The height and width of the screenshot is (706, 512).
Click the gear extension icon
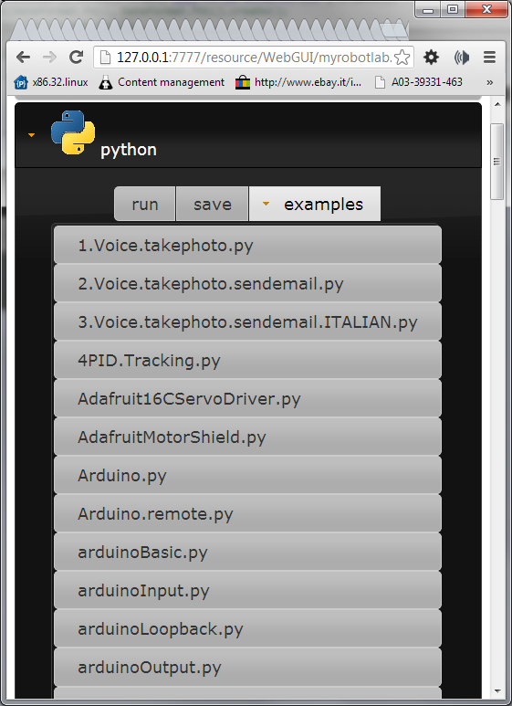coord(431,58)
